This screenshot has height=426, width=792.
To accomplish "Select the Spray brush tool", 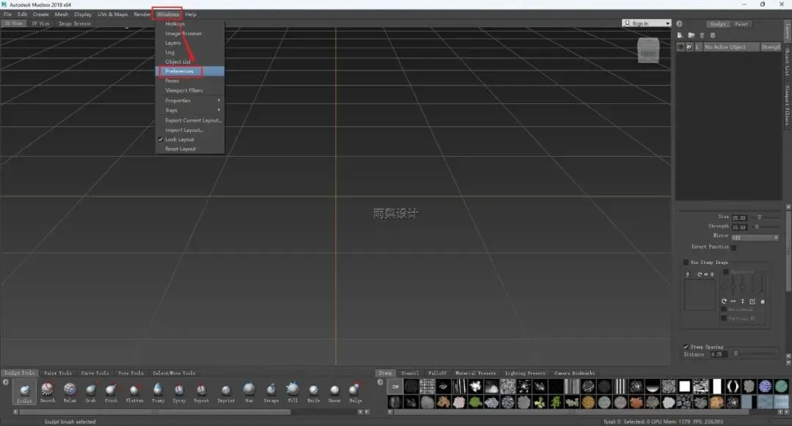I will 180,392.
